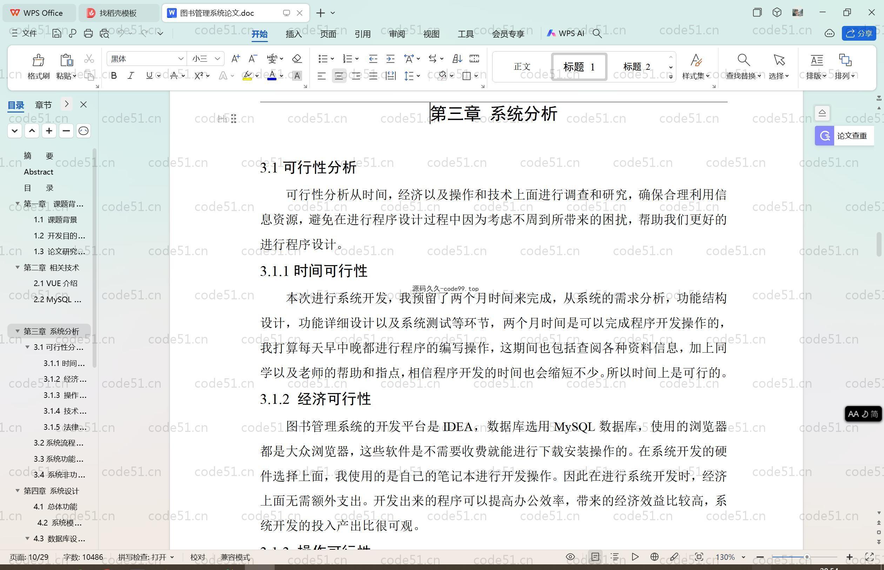The width and height of the screenshot is (884, 570).
Task: Click the vertical document scrollbar thumb
Action: pyautogui.click(x=879, y=244)
